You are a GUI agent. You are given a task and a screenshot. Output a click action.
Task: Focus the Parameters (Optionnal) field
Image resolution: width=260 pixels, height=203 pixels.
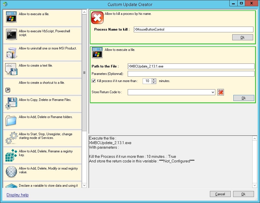pos(191,74)
